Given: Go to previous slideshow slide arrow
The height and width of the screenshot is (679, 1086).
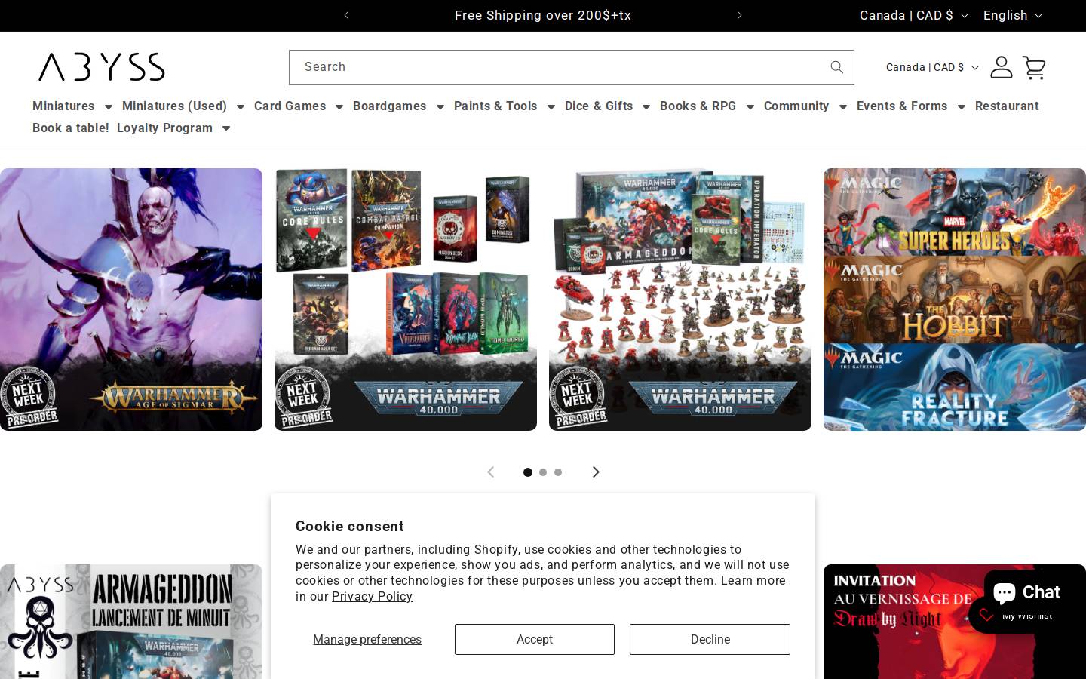Looking at the screenshot, I should tap(490, 472).
